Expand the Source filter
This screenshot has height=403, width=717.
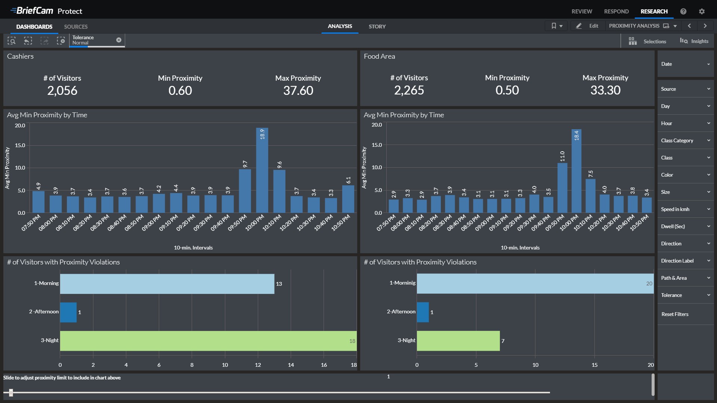[686, 89]
